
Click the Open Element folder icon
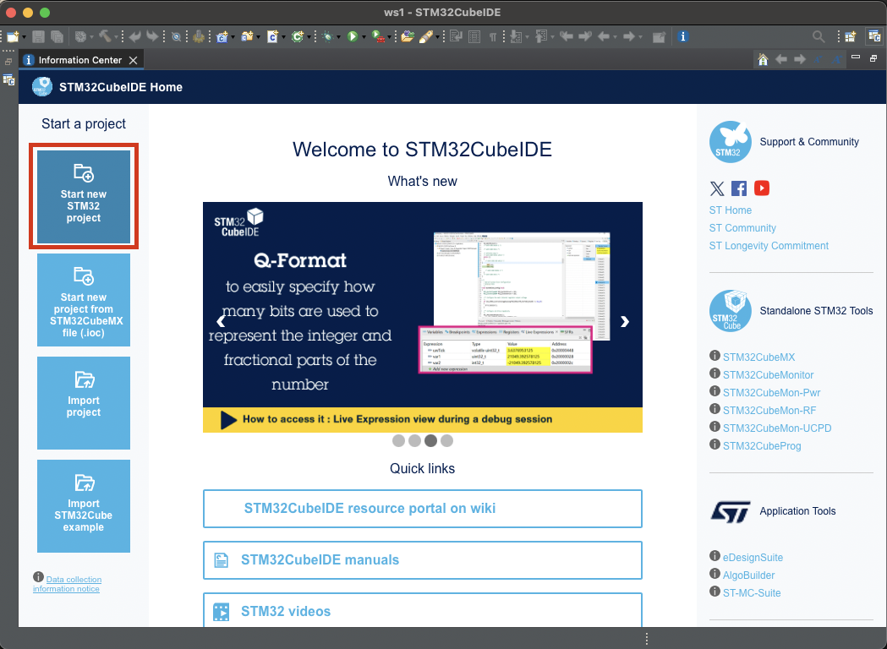pyautogui.click(x=408, y=36)
